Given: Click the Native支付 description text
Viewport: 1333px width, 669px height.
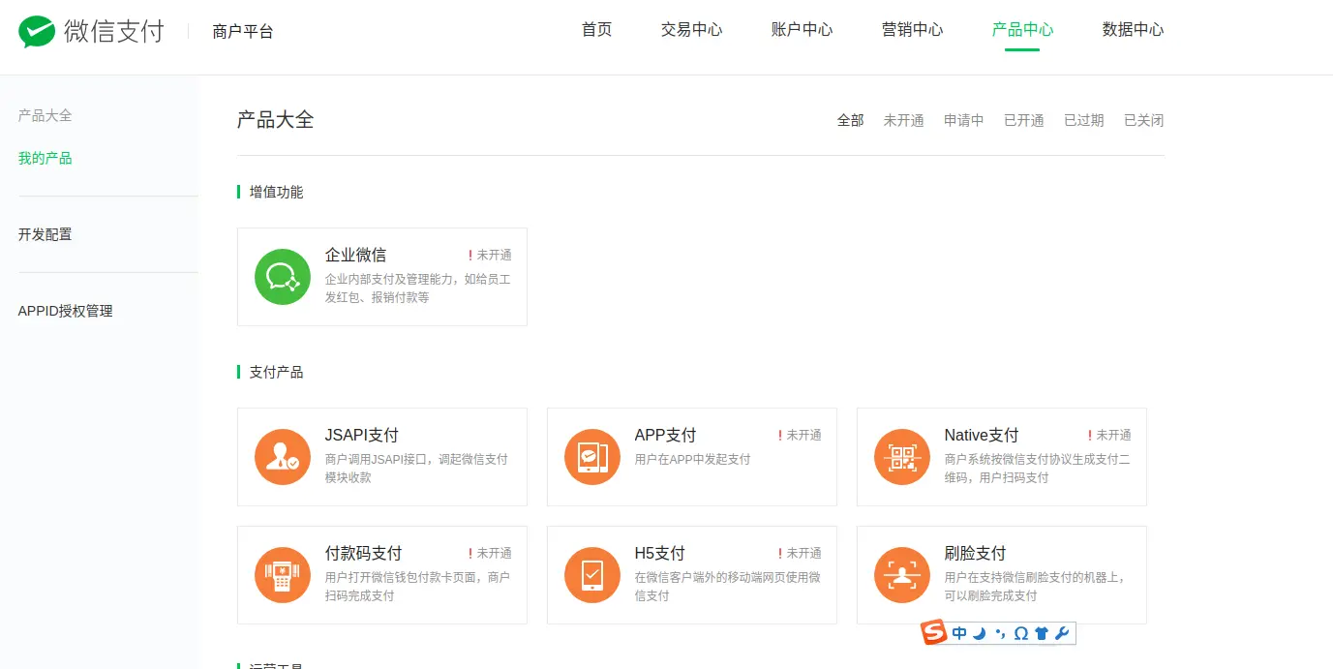Looking at the screenshot, I should pos(1037,469).
